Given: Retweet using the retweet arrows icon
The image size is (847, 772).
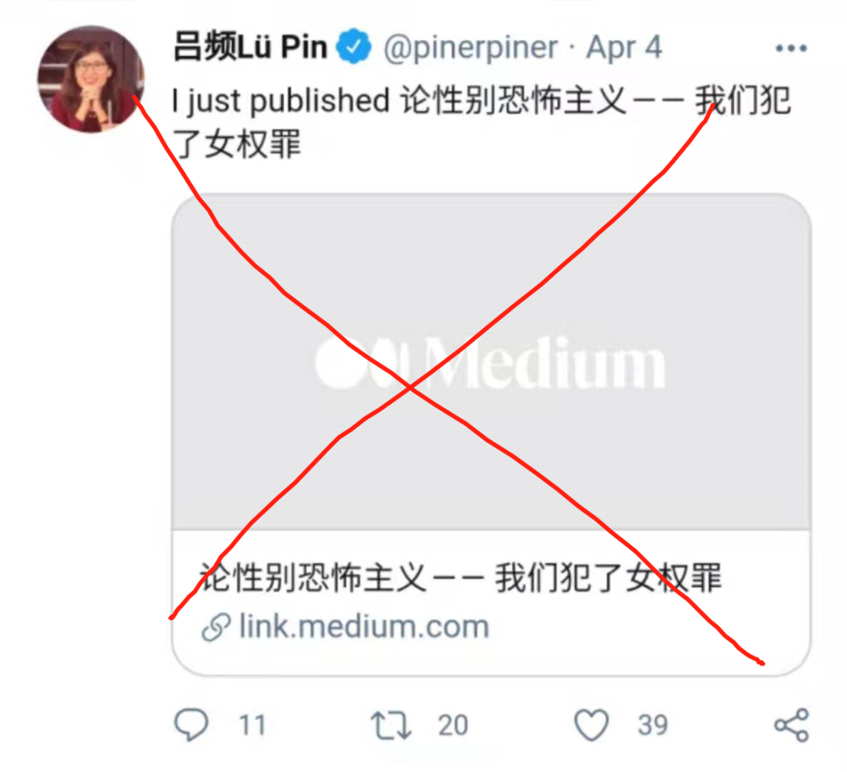Looking at the screenshot, I should pos(391,725).
